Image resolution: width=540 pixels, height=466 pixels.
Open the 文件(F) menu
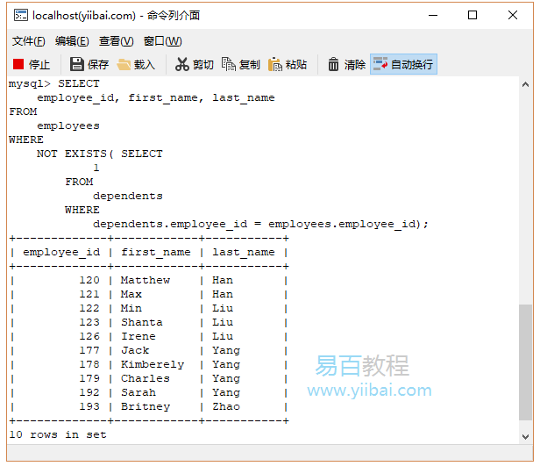click(28, 41)
